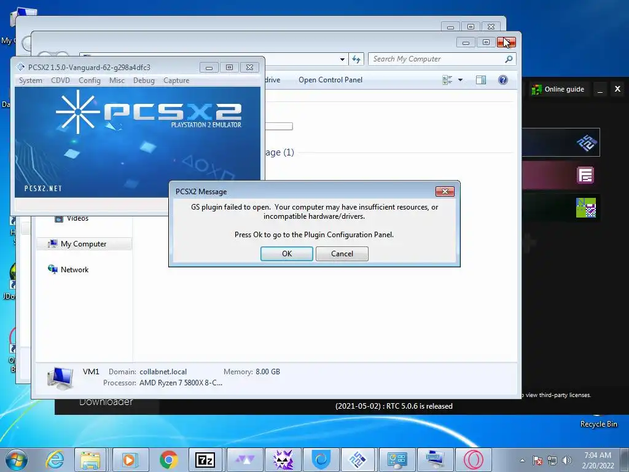Expand the address bar history dropdown
This screenshot has height=472, width=629.
(x=342, y=60)
